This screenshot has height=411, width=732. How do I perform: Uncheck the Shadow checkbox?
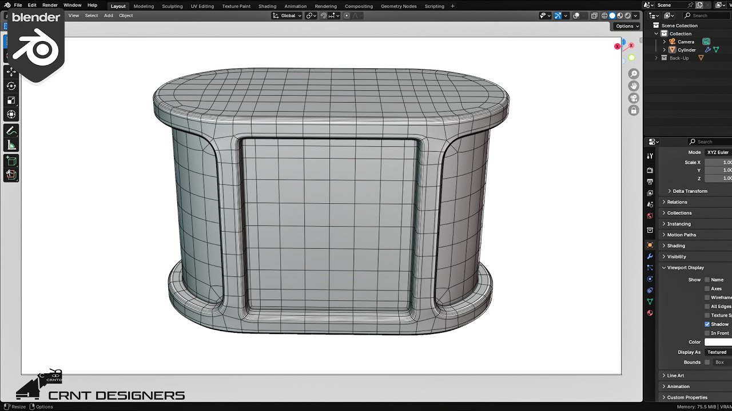point(707,324)
